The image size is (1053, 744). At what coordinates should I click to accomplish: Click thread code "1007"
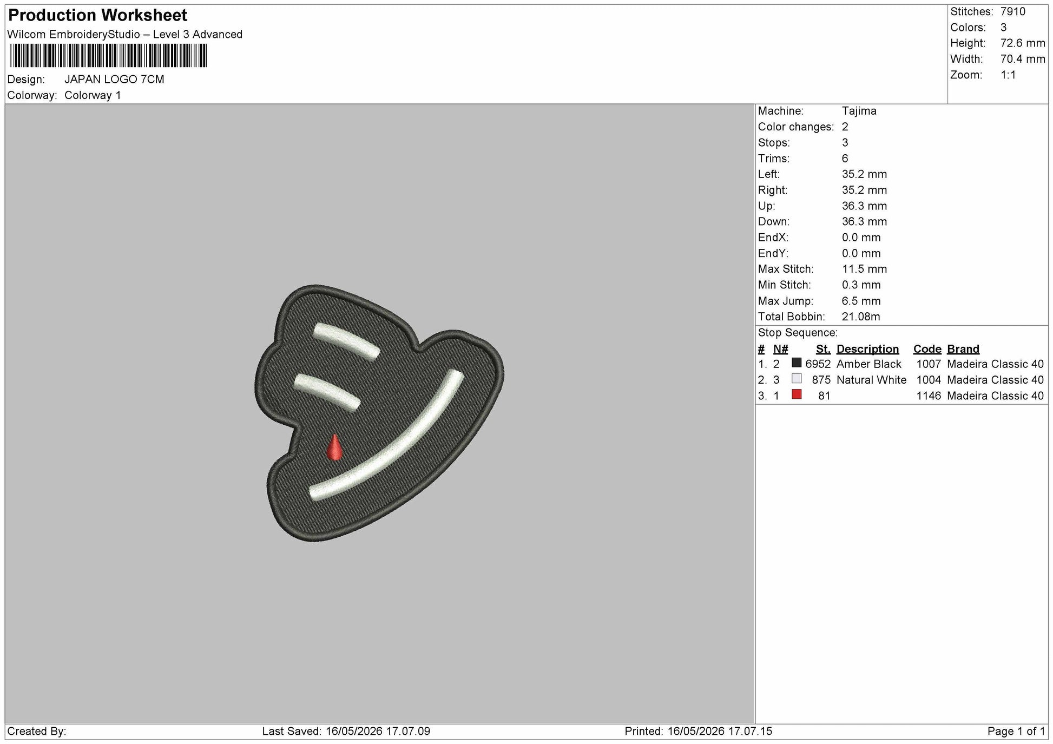929,364
